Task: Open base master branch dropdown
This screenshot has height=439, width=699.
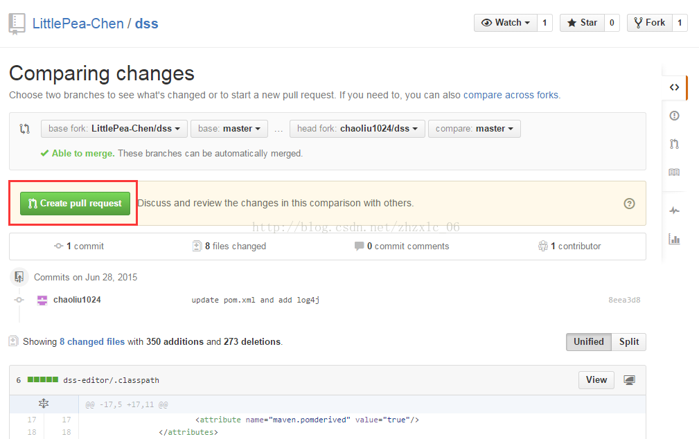Action: pyautogui.click(x=229, y=129)
